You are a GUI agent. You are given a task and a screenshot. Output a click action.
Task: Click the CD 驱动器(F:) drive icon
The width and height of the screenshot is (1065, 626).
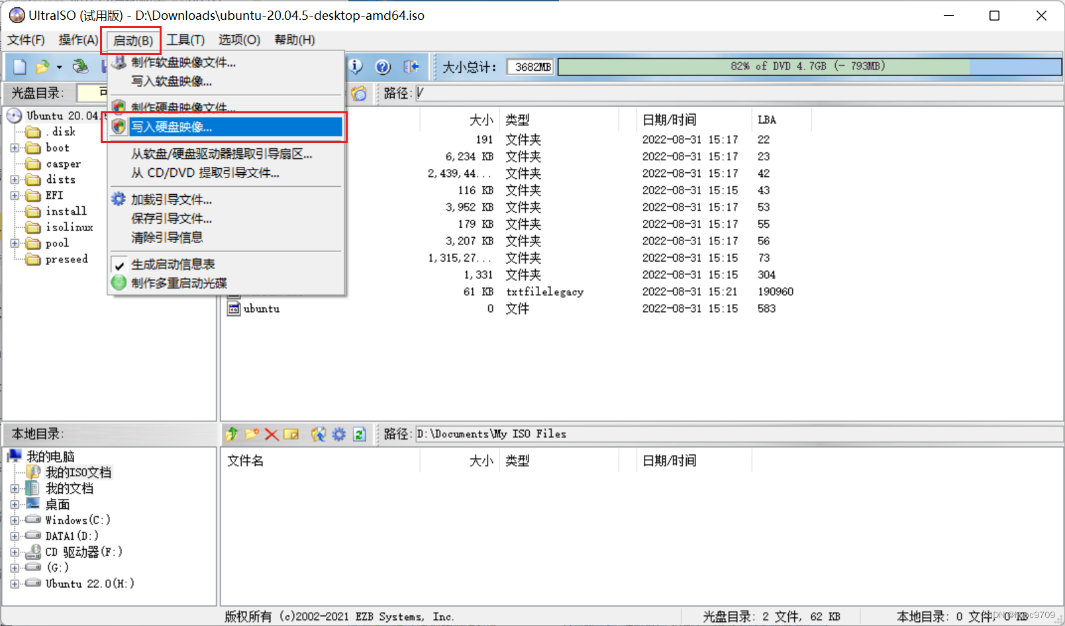pos(33,552)
